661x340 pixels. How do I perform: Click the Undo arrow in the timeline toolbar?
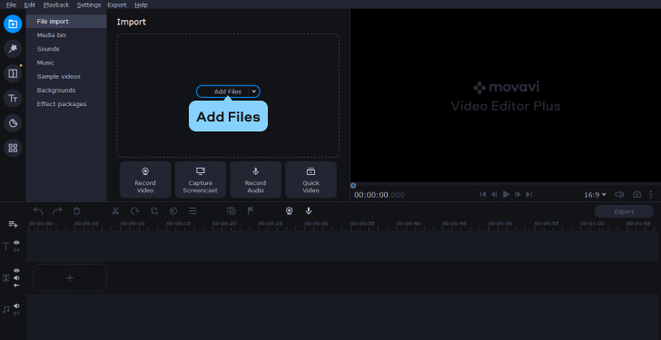pos(38,211)
